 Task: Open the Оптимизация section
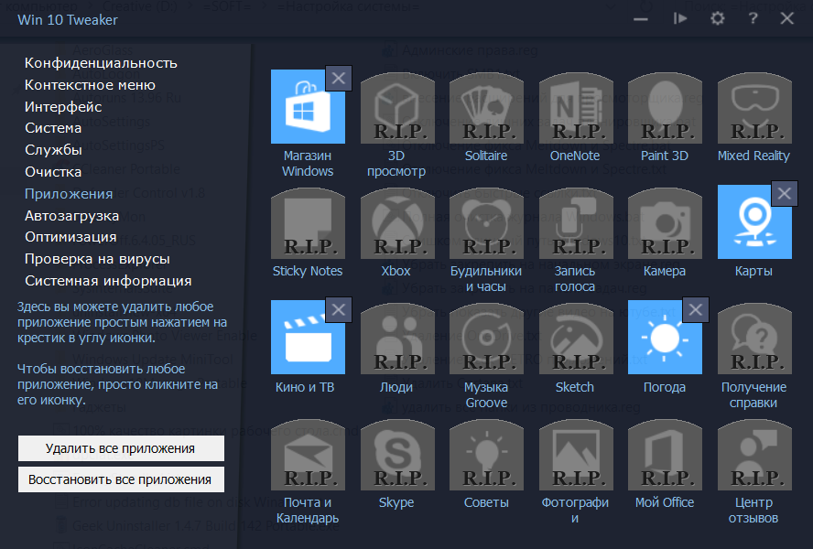[70, 237]
